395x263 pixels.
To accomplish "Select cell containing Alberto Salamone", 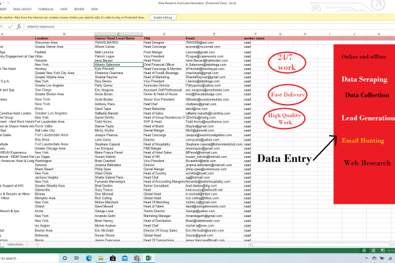I will (x=118, y=65).
